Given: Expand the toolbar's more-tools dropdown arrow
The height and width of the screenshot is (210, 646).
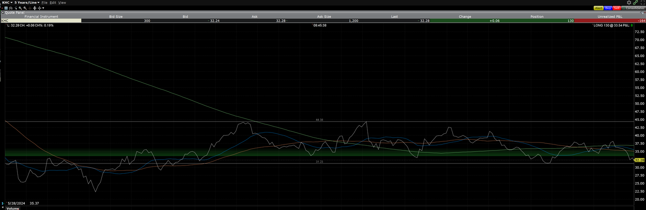Looking at the screenshot, I should (43, 8).
